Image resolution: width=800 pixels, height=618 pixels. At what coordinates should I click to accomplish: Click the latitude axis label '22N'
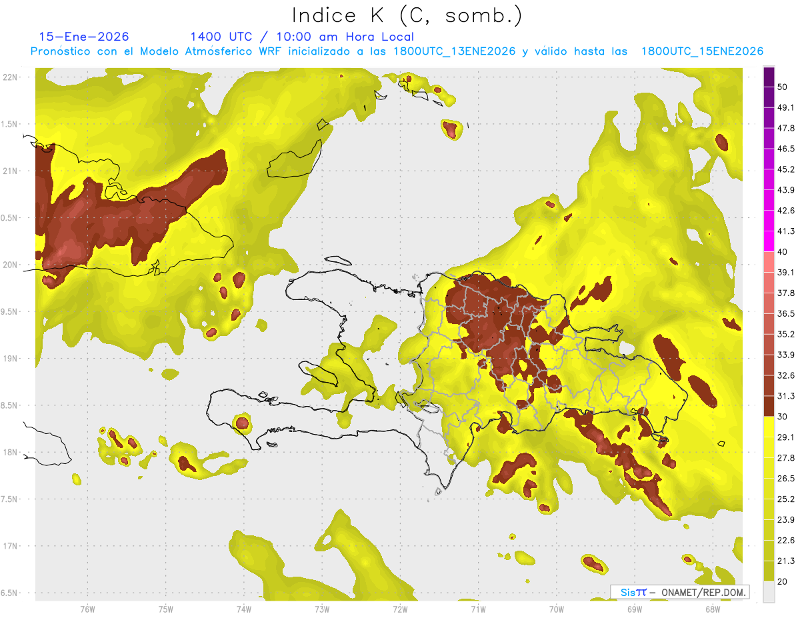point(11,77)
